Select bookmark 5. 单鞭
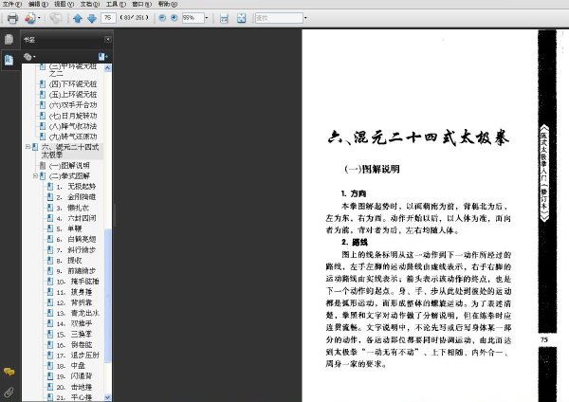Screen dimensions: 569x402 (69, 228)
